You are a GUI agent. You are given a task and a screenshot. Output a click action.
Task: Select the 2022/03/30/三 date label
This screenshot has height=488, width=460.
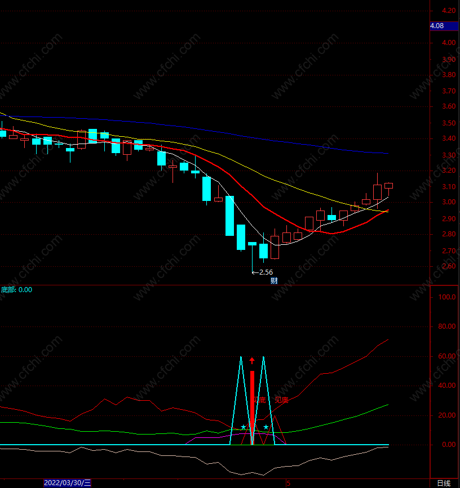coord(67,483)
